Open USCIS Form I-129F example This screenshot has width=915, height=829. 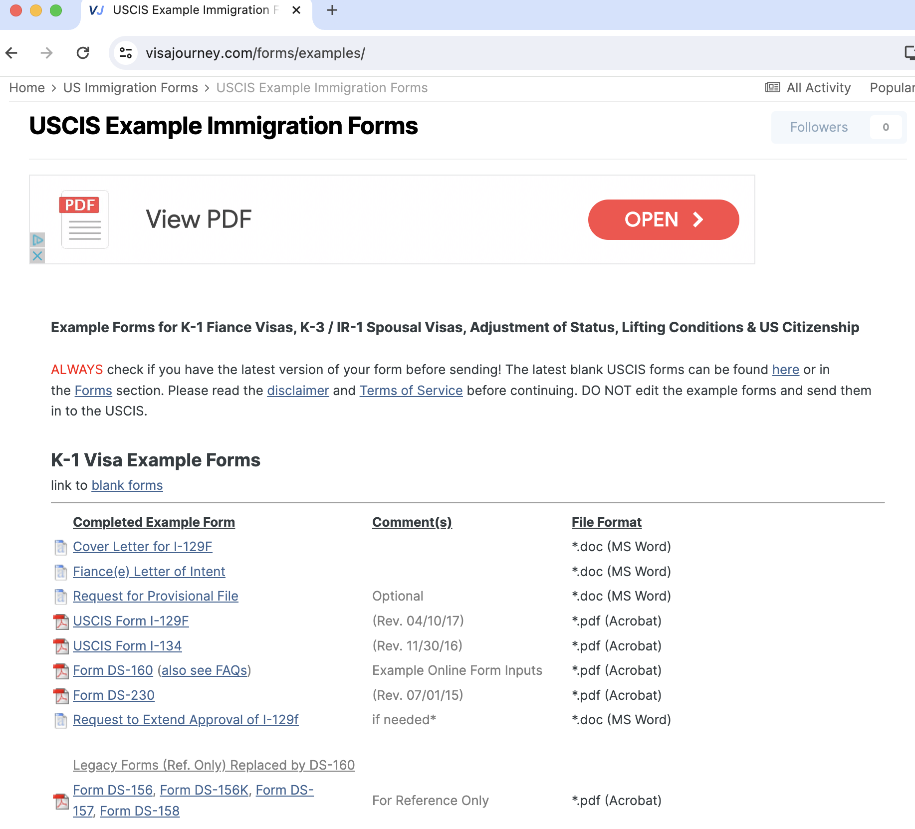tap(131, 621)
